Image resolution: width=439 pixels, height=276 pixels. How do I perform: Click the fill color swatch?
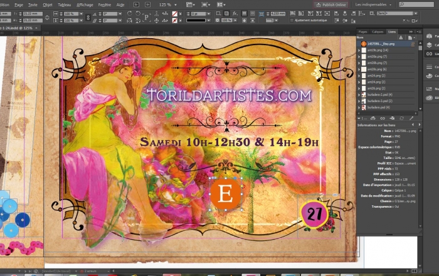174,14
